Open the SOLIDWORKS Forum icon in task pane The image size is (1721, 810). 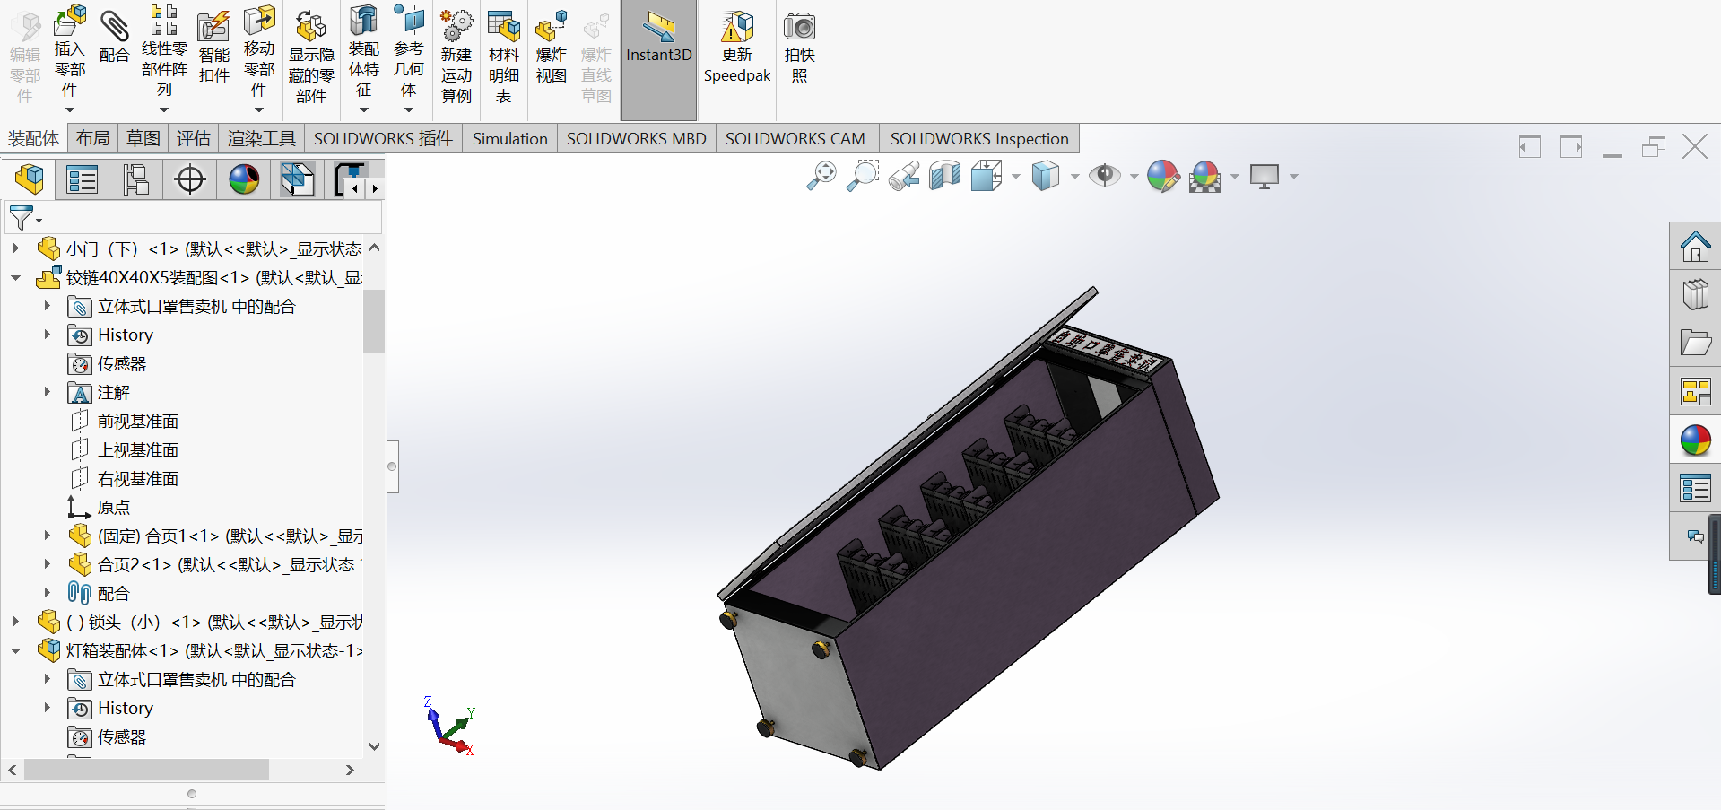pos(1695,536)
